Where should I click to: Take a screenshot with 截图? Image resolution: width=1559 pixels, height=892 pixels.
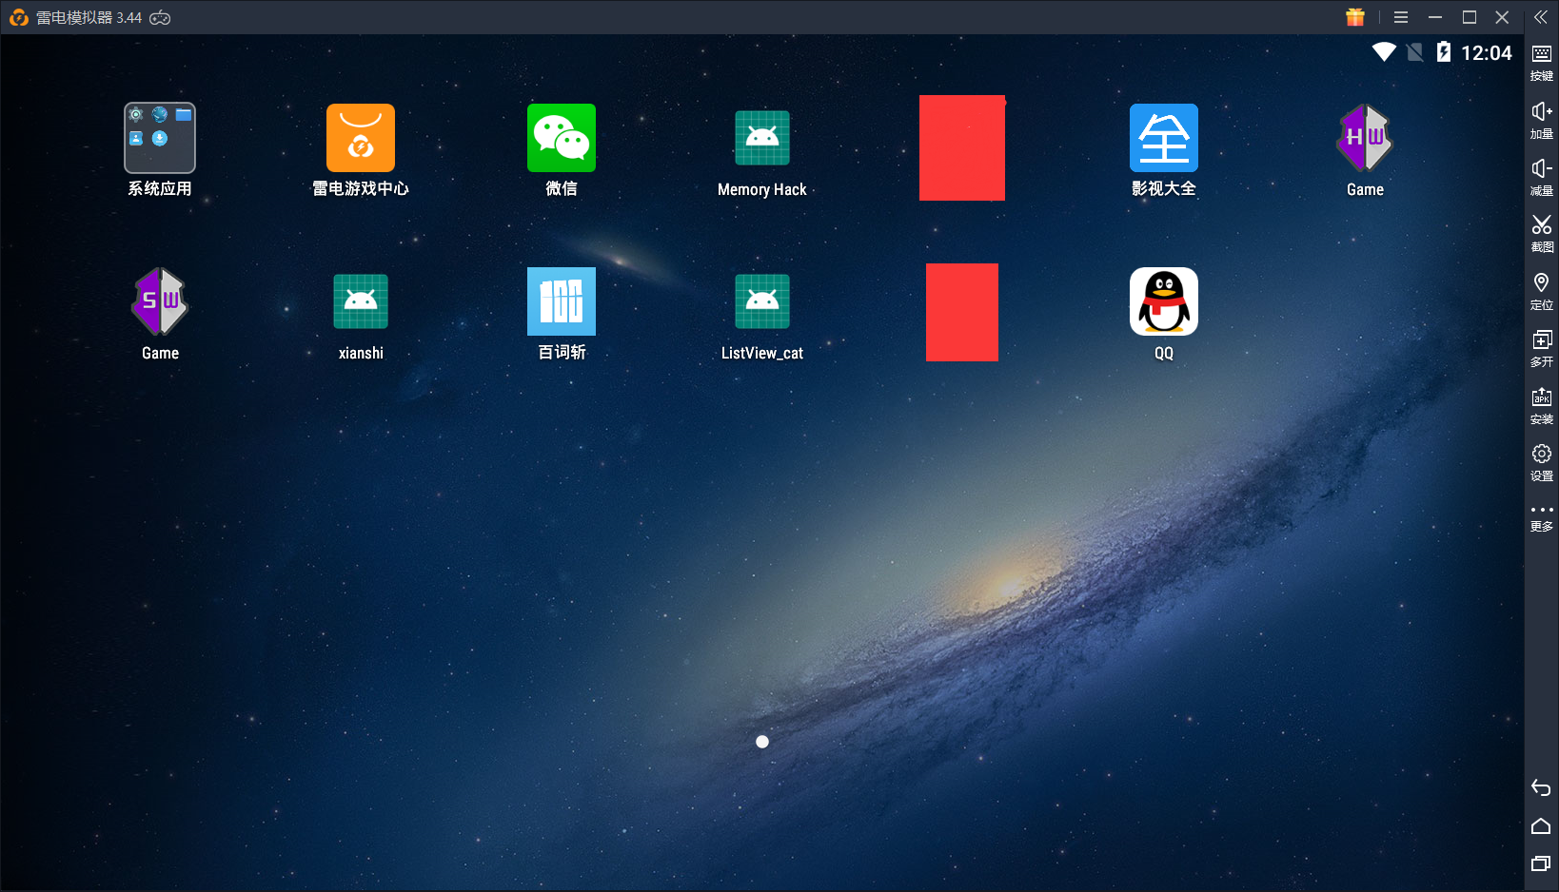1542,234
